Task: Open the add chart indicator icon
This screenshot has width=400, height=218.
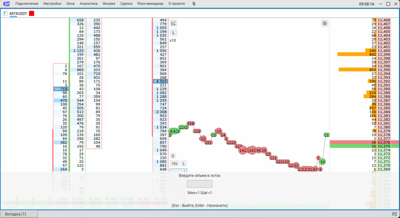Action: click(x=173, y=23)
